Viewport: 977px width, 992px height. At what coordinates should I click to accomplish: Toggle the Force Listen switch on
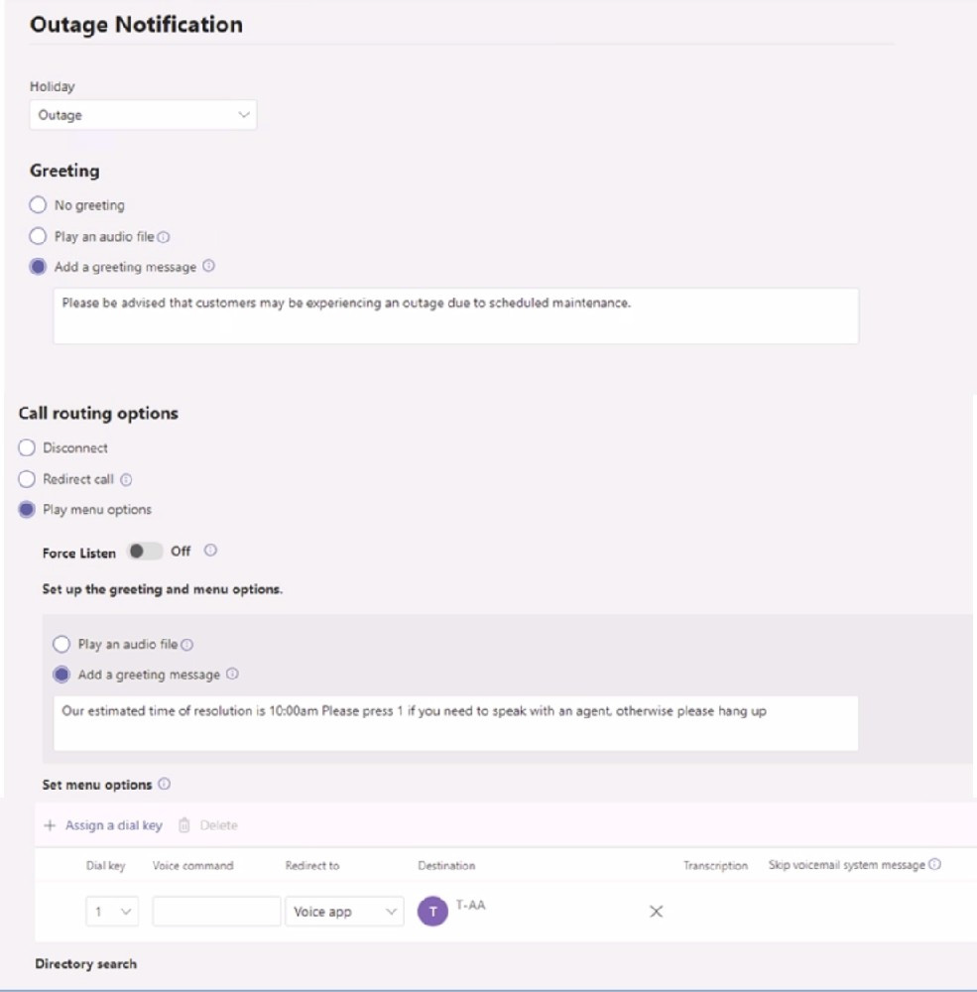pyautogui.click(x=145, y=552)
